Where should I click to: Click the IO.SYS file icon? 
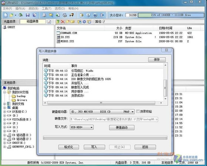(58, 37)
